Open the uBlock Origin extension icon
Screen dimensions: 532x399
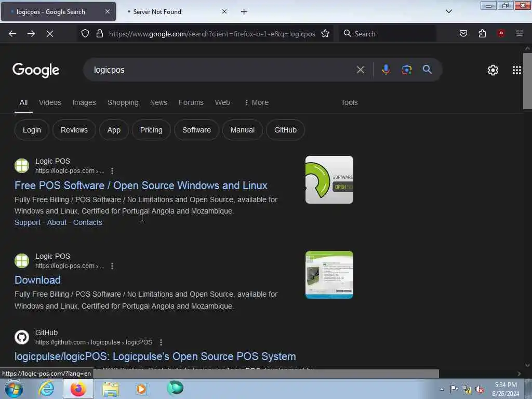tap(501, 33)
